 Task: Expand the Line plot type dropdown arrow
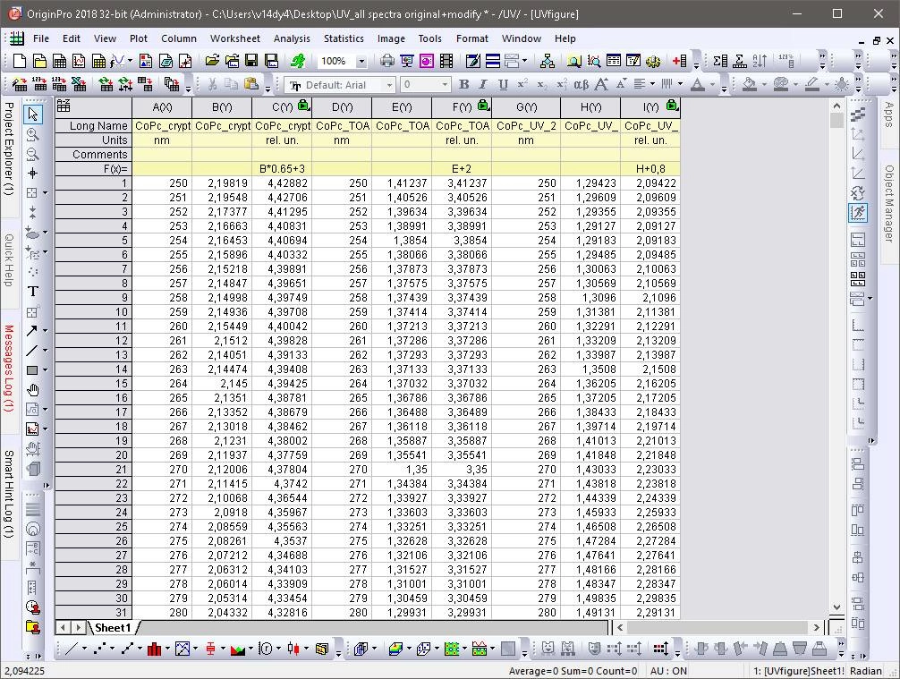(84, 649)
